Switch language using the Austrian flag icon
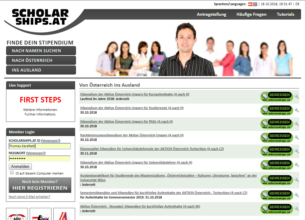 [250, 4]
